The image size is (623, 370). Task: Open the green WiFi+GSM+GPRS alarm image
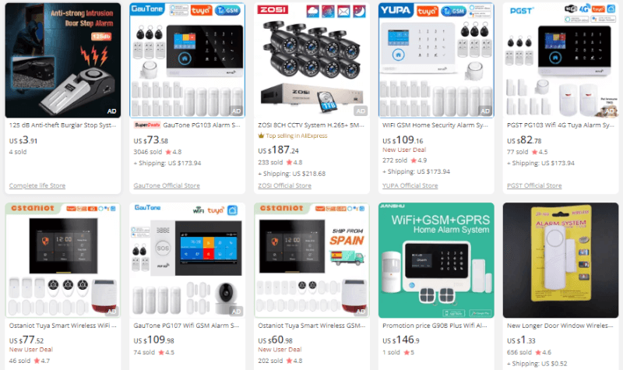(x=436, y=260)
